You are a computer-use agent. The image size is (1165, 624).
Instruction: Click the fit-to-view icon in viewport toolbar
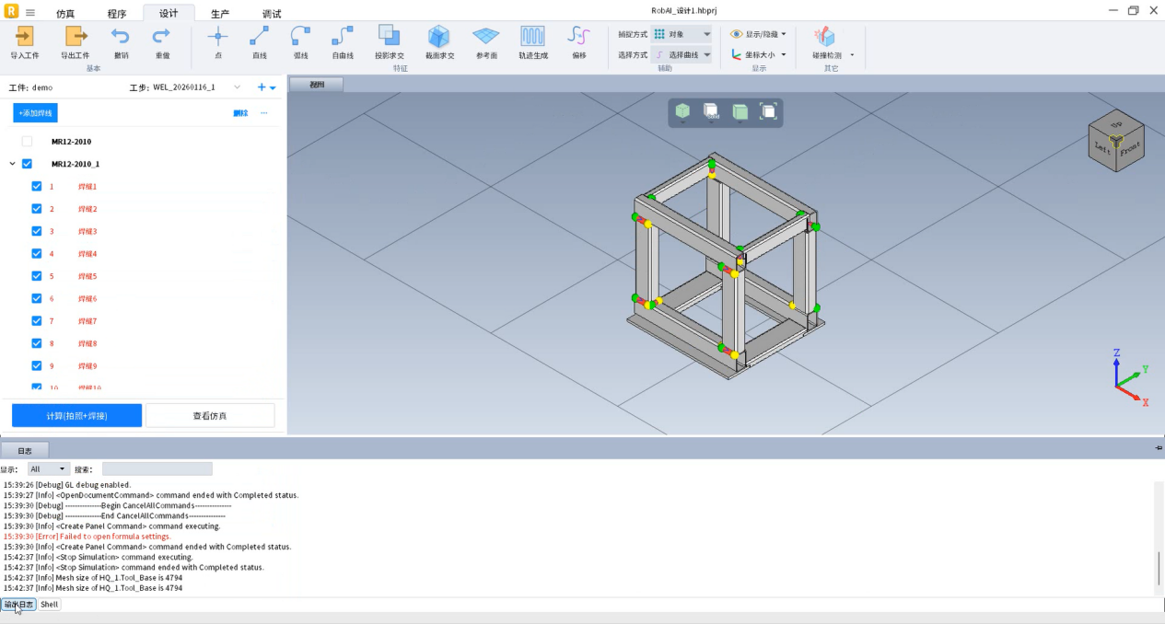[768, 111]
